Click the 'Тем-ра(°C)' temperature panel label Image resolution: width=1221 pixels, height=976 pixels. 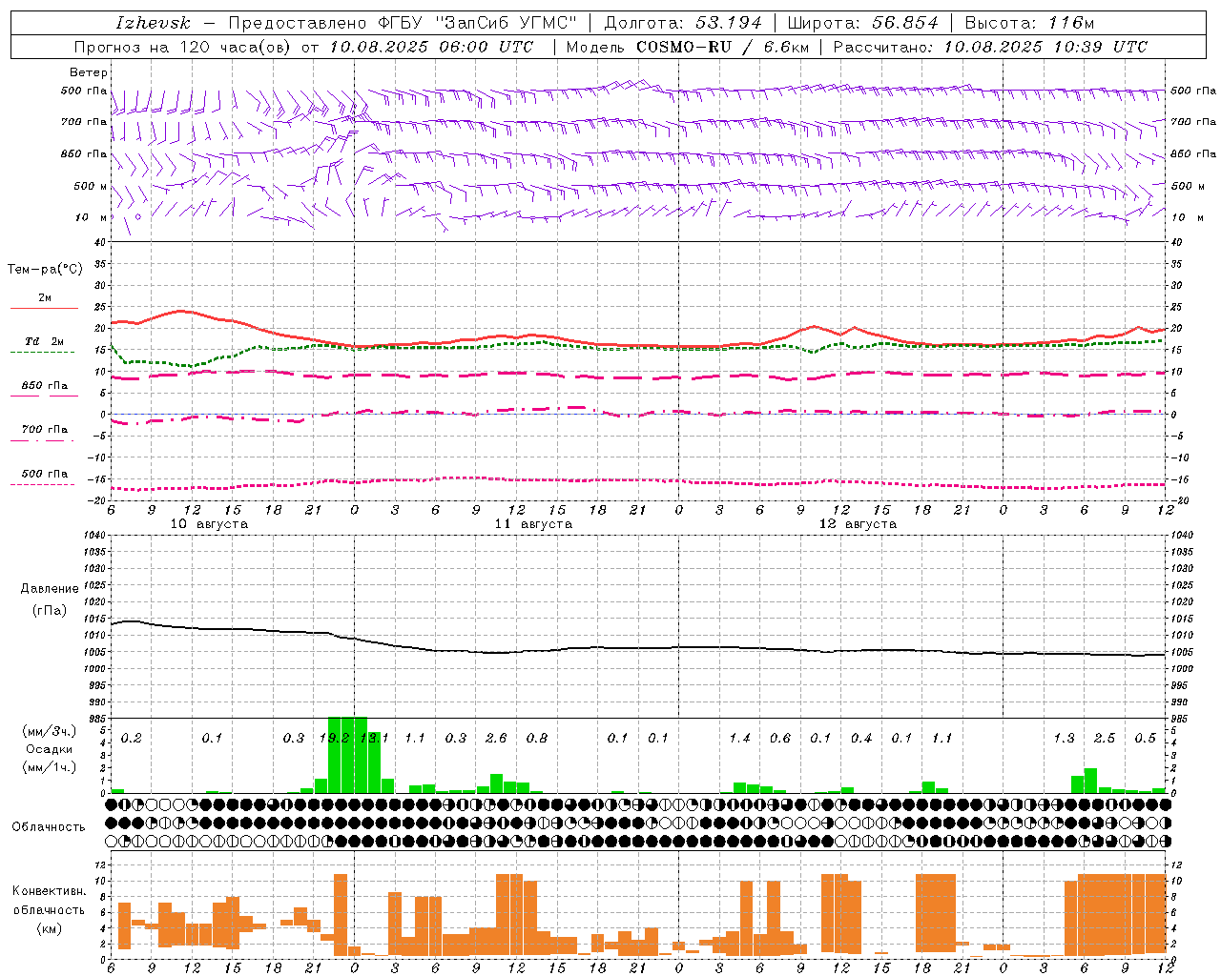pyautogui.click(x=45, y=270)
